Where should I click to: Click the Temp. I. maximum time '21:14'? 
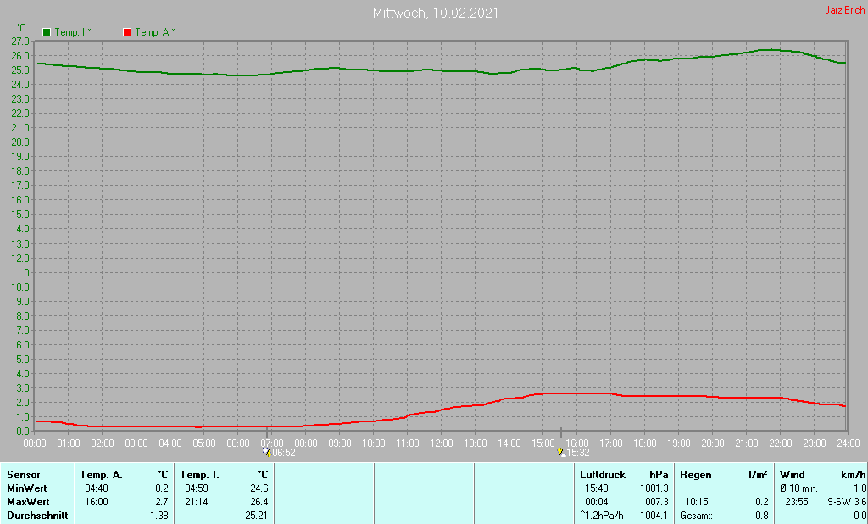tap(197, 502)
